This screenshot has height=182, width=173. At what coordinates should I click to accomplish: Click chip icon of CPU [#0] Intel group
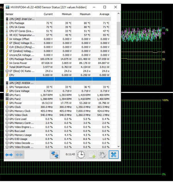click(x=7, y=19)
